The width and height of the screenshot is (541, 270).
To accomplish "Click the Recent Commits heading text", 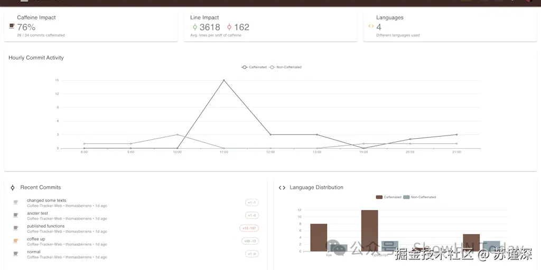I will [x=40, y=187].
